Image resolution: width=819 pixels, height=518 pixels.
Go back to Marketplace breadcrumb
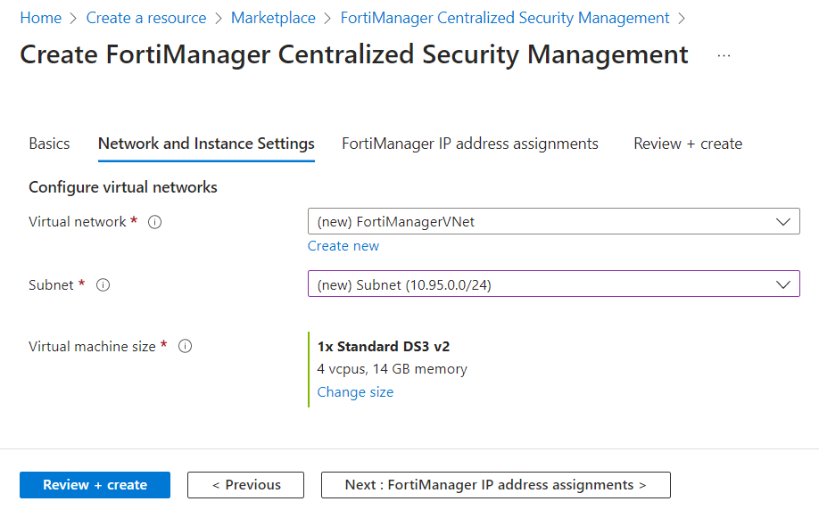[x=273, y=18]
